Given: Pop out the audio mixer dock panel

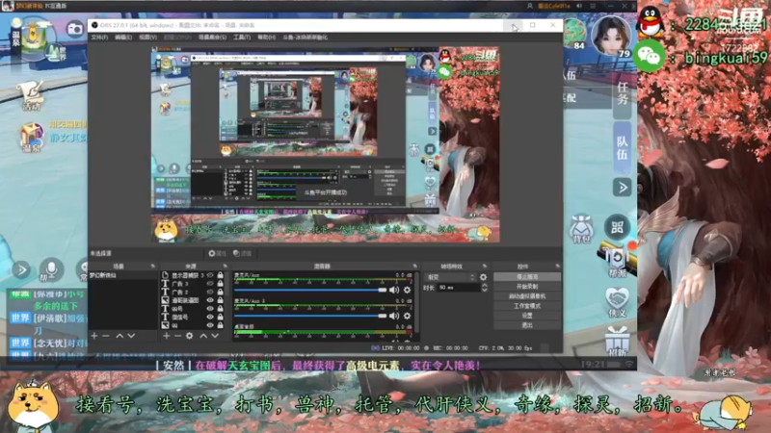Looking at the screenshot, I should pyautogui.click(x=414, y=267).
